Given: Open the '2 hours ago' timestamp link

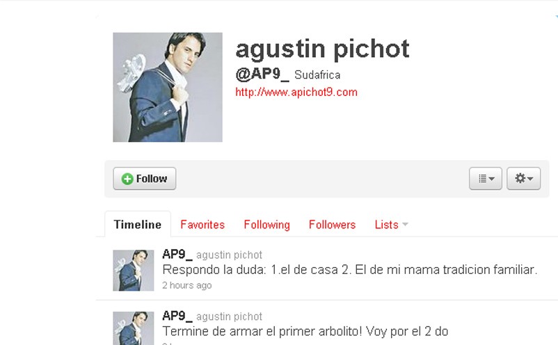Looking at the screenshot, I should (187, 285).
